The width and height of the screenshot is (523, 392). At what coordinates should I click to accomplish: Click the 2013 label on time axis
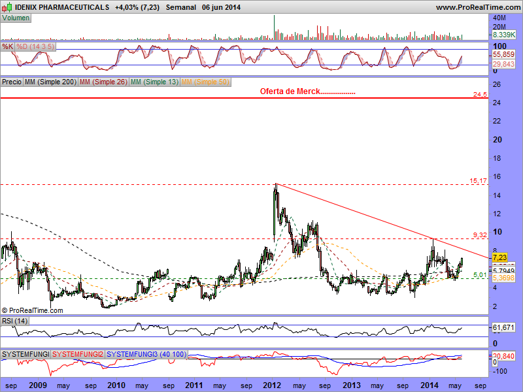point(351,385)
